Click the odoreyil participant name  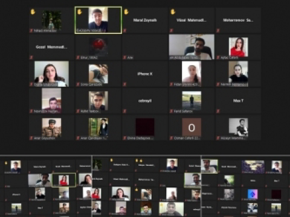coord(145,101)
